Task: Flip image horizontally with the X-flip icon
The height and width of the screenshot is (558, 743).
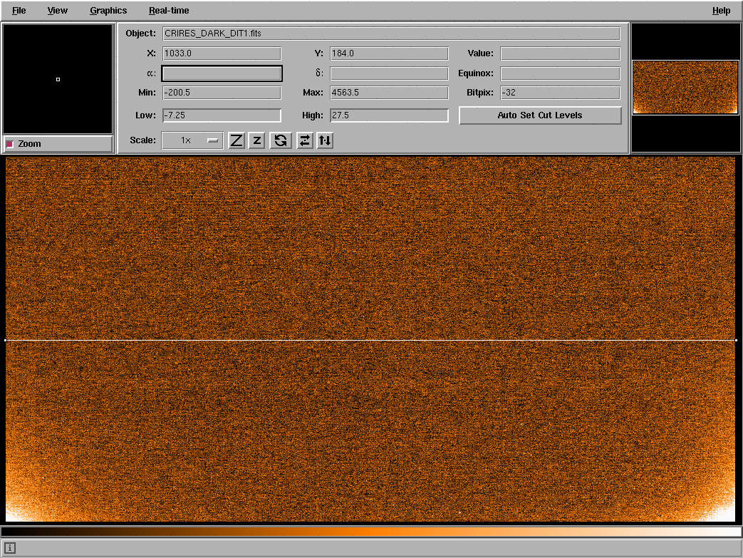Action: coord(305,140)
